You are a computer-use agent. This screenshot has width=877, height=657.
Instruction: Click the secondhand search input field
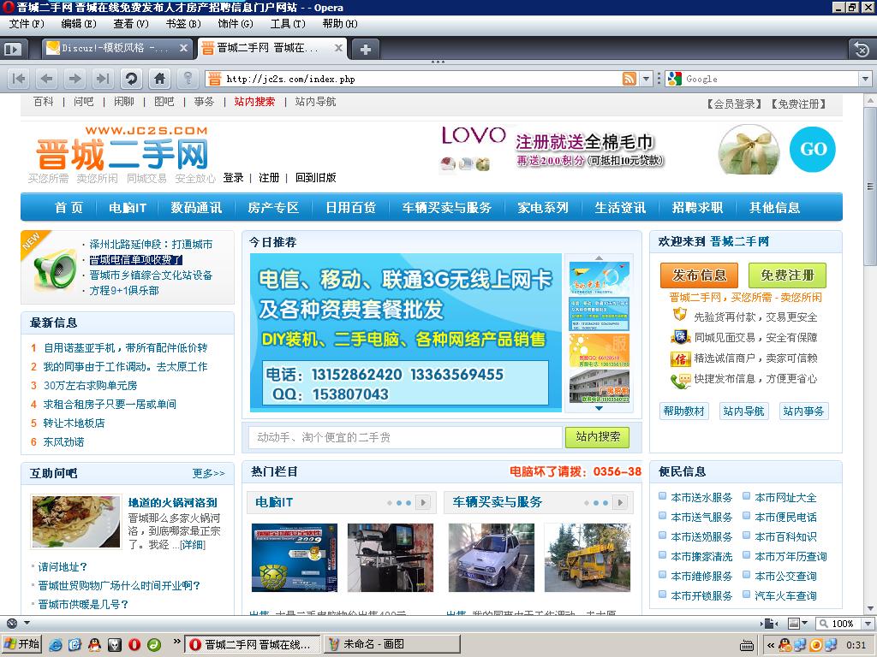(405, 437)
